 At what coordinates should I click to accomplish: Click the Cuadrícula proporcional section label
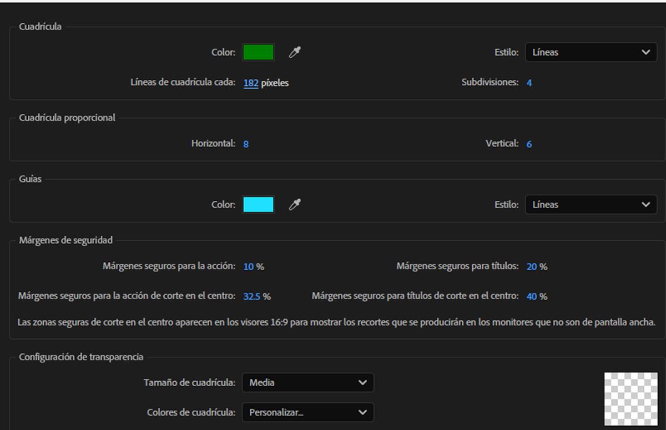(x=68, y=118)
